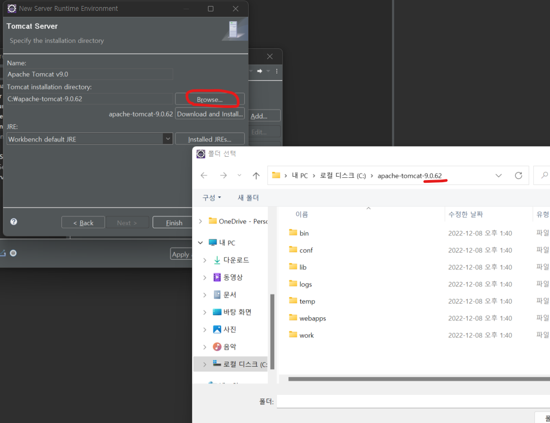550x423 pixels.
Task: Select 사진 folder in sidebar
Action: [225, 329]
